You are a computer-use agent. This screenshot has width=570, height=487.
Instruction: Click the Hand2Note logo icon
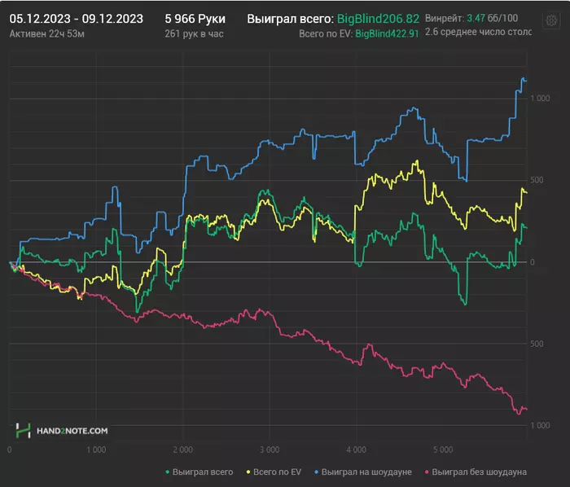pos(24,430)
